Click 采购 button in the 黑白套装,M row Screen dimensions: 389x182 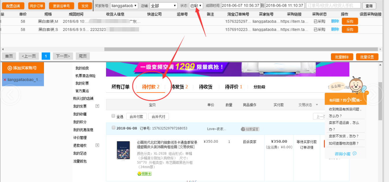(x=350, y=21)
